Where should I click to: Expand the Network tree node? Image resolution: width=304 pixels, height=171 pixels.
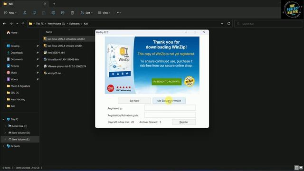pos(3,146)
